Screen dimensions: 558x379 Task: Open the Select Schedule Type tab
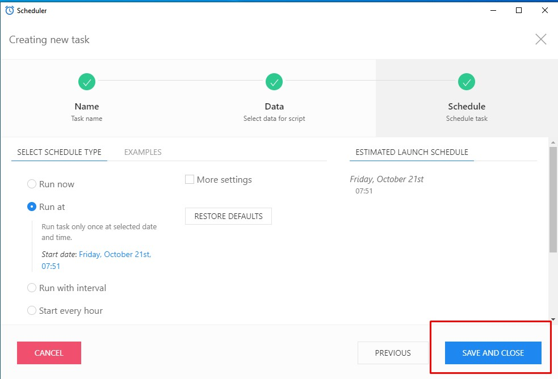pyautogui.click(x=60, y=152)
